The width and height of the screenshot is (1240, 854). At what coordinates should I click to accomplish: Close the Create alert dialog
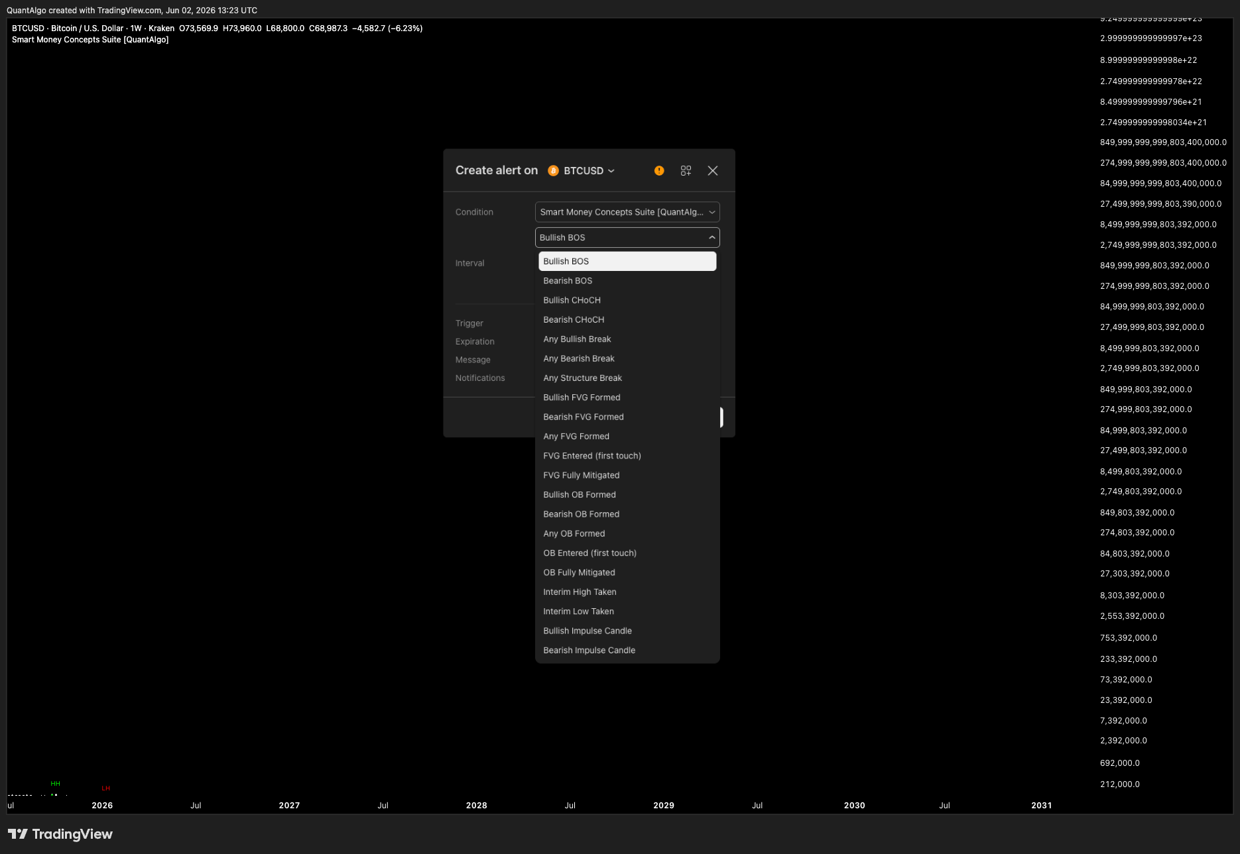point(713,171)
